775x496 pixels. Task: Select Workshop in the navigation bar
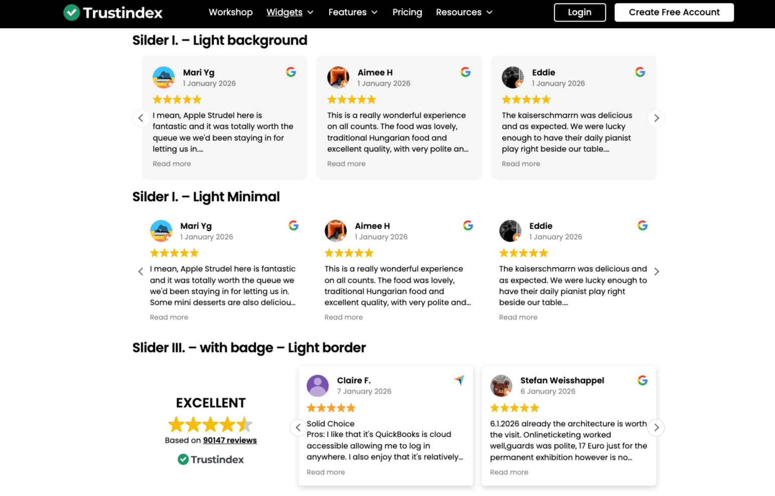[230, 12]
